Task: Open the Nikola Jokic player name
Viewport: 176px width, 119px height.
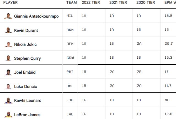Action: 25,44
